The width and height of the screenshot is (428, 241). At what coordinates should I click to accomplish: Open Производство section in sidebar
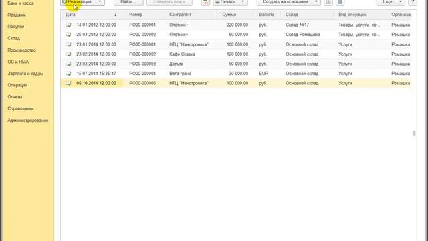pyautogui.click(x=22, y=50)
